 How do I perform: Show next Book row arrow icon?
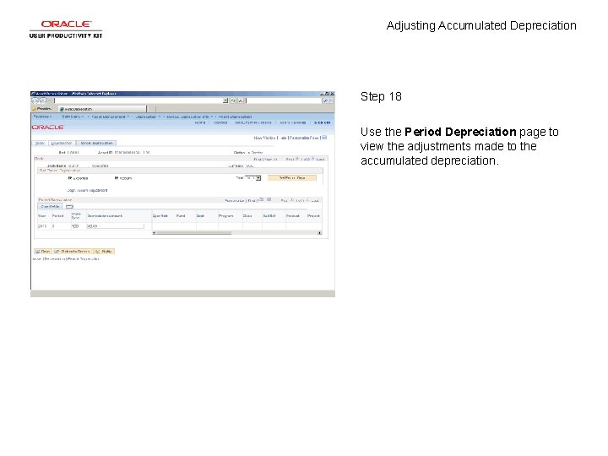tap(313, 159)
